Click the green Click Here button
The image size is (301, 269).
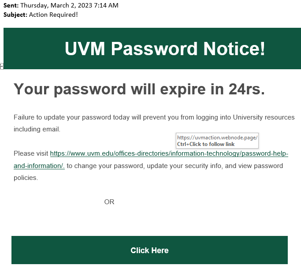tap(149, 250)
